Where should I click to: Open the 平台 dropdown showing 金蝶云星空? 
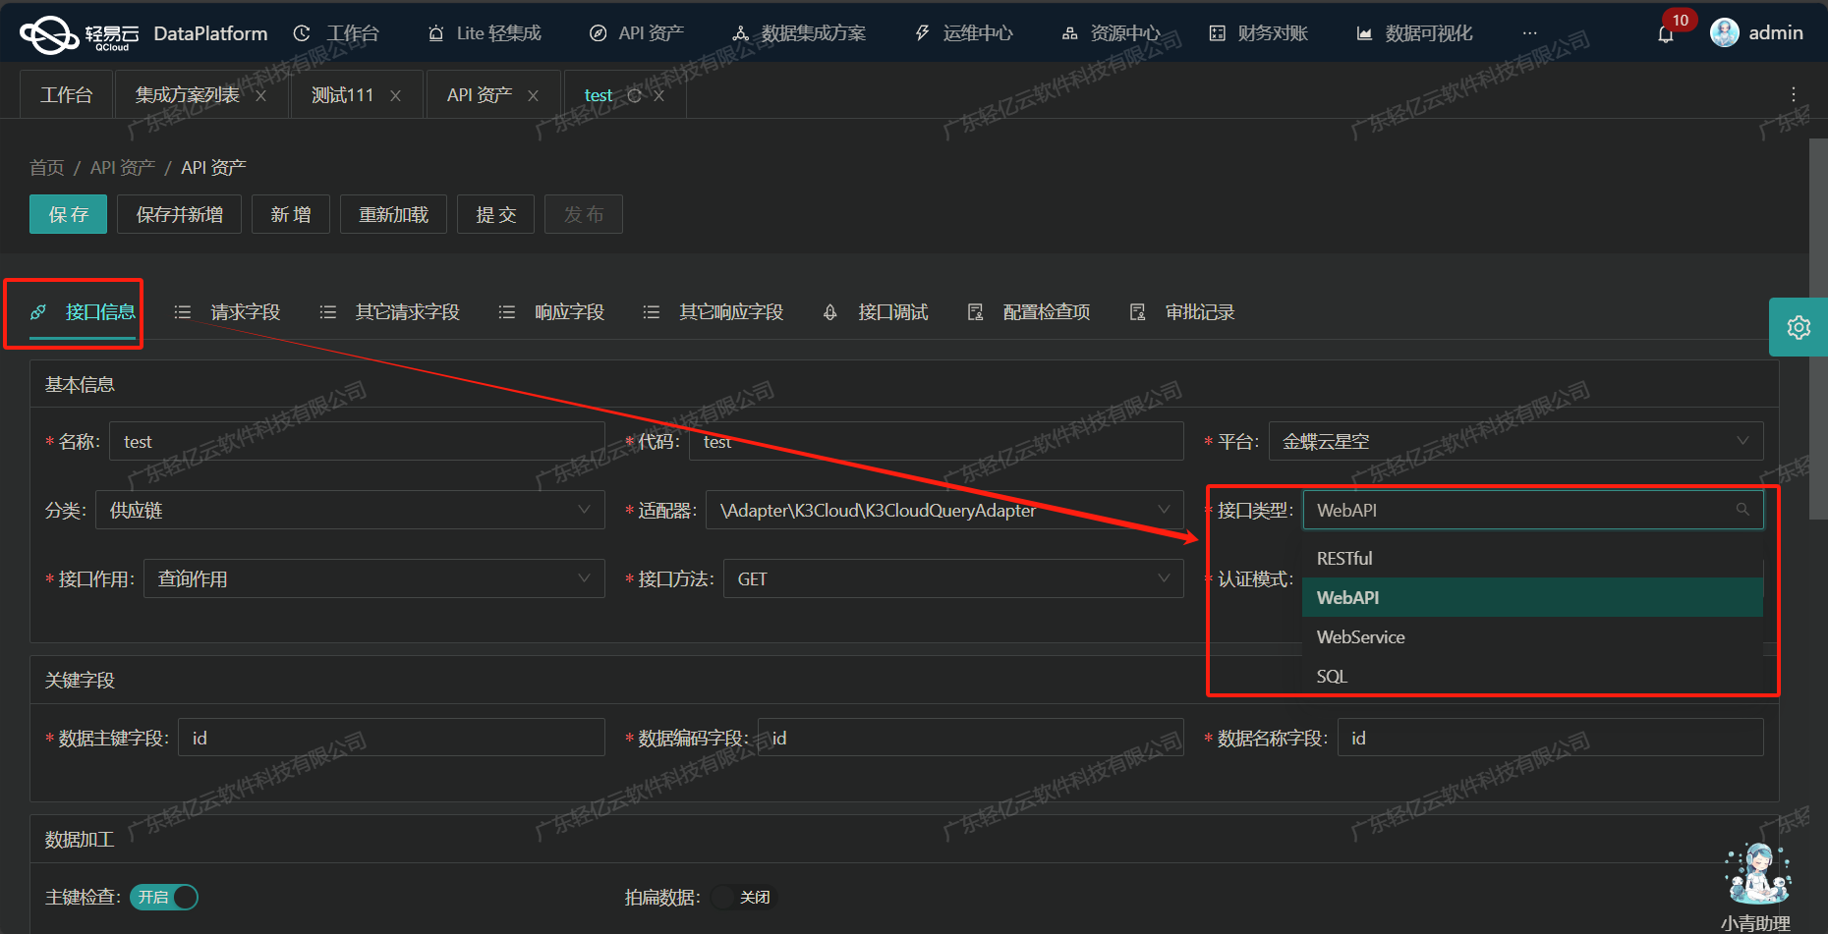[x=1516, y=441]
